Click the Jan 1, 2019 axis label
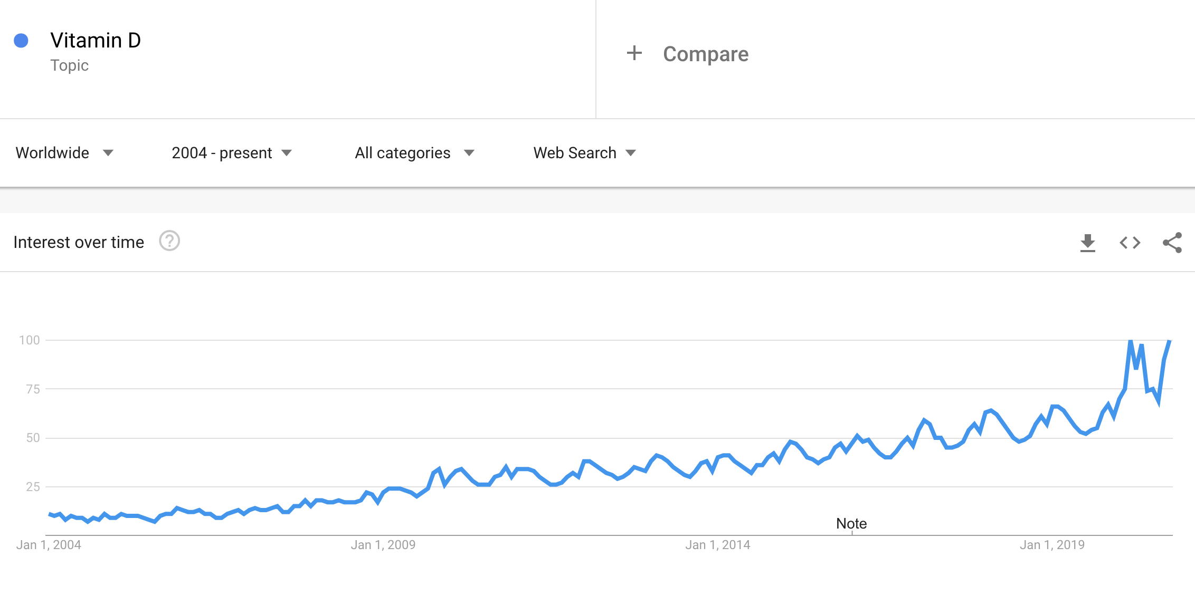The image size is (1195, 595). tap(1052, 545)
